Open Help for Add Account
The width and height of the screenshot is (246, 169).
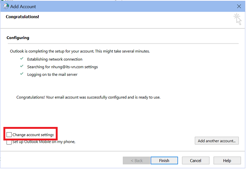coord(227,161)
